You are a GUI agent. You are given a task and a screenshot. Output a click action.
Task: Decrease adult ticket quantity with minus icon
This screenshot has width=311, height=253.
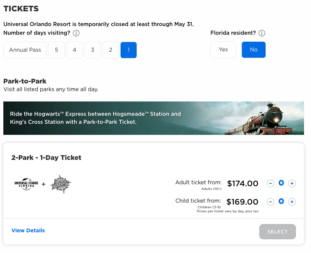pos(271,184)
